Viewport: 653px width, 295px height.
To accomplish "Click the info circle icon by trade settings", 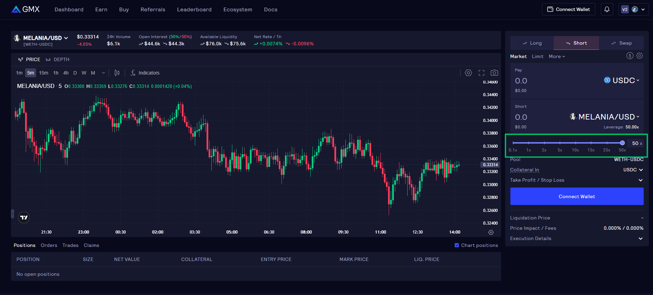I will (x=630, y=56).
